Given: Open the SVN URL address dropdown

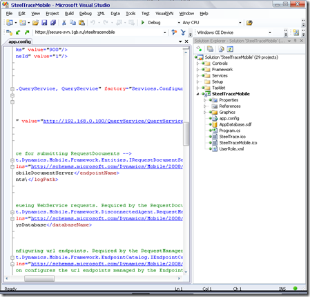Looking at the screenshot, I should click(x=165, y=32).
